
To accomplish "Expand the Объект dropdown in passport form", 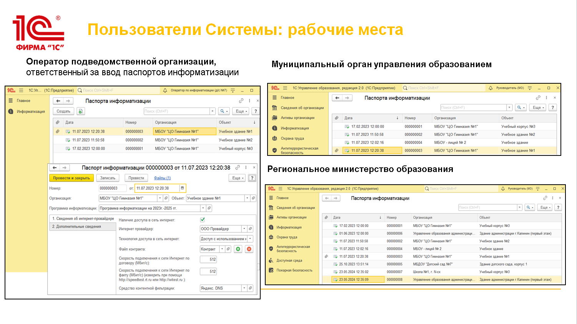I will pos(247,198).
